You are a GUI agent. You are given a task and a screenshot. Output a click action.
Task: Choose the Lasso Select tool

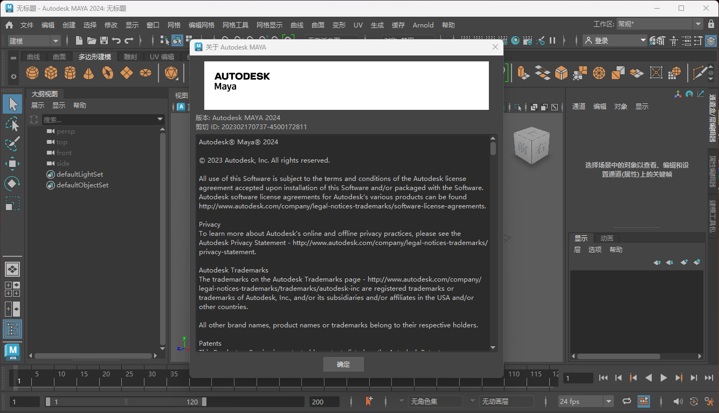[x=12, y=124]
